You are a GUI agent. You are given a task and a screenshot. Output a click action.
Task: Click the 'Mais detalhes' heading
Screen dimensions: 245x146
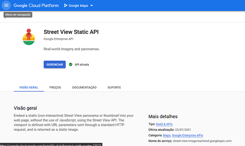(x=163, y=117)
